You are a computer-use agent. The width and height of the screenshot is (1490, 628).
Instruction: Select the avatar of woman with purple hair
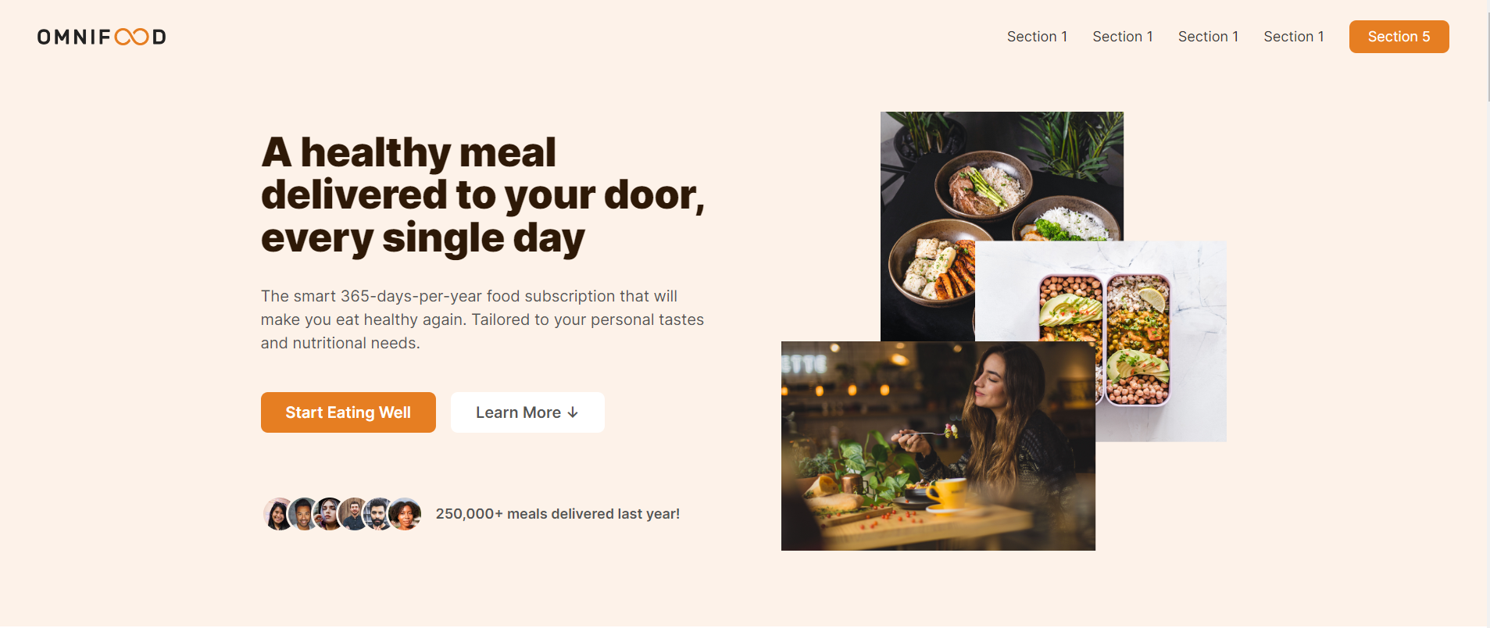[329, 514]
